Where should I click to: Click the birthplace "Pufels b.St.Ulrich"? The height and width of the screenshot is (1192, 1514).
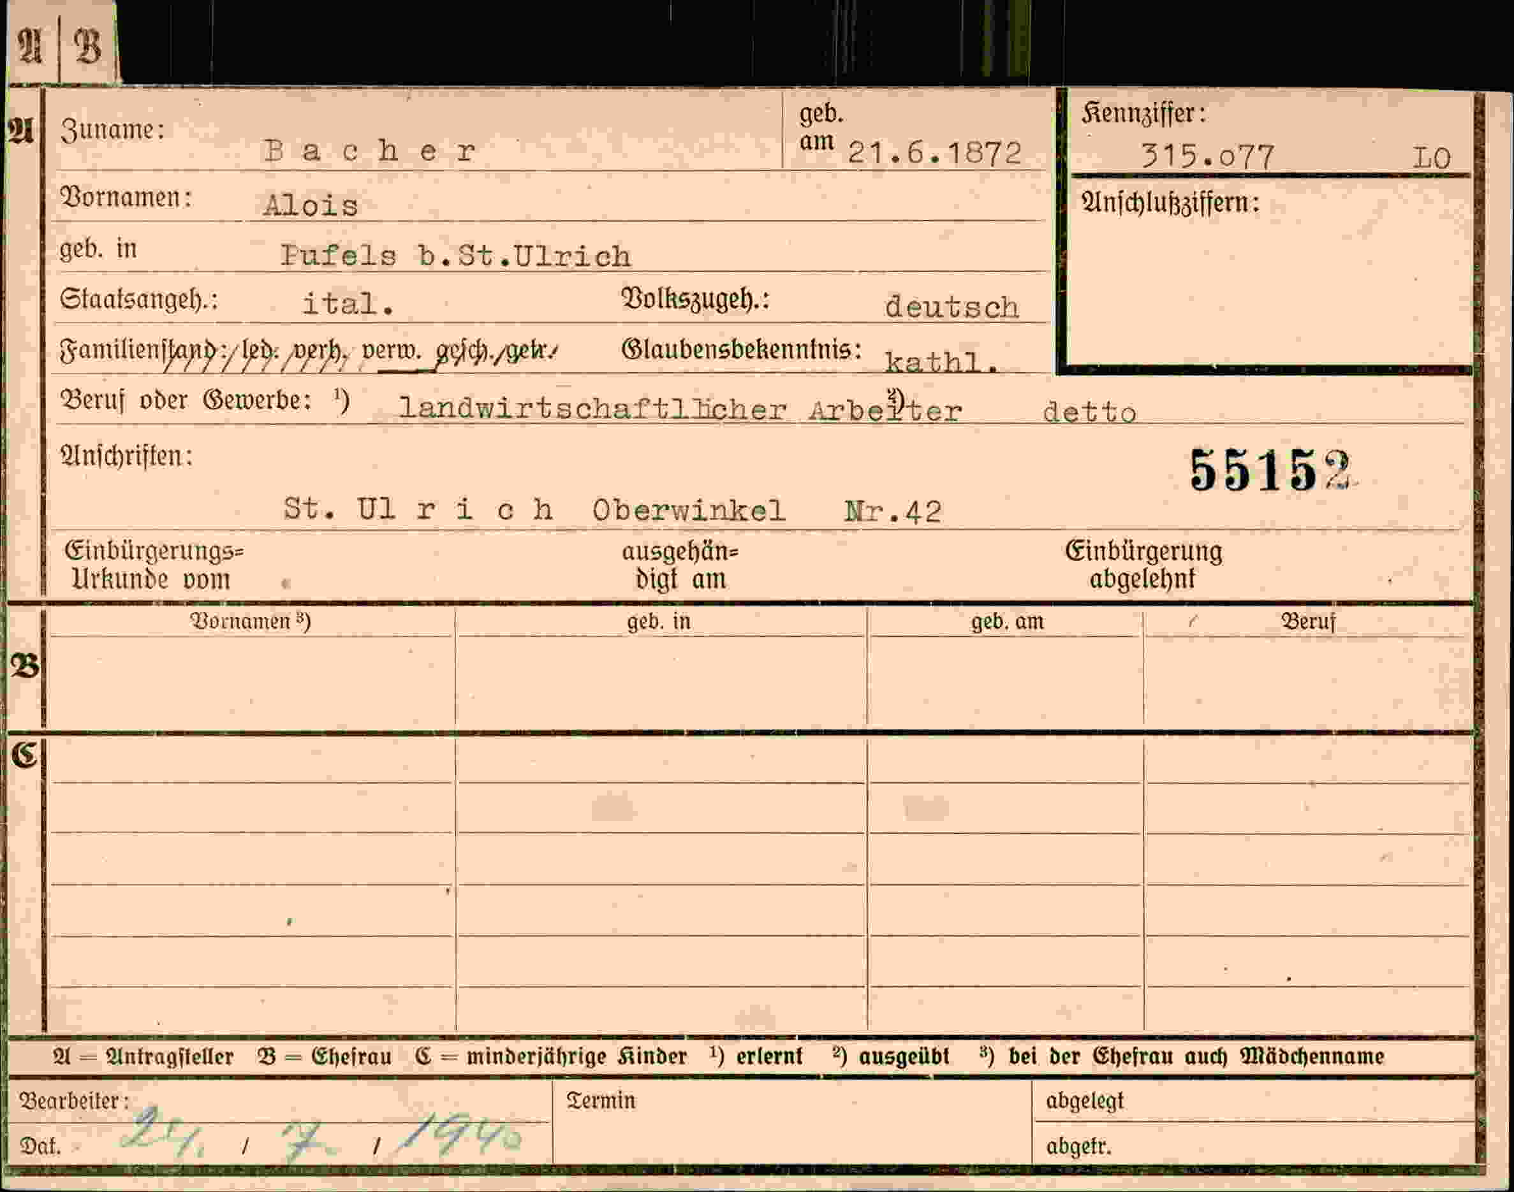click(x=456, y=256)
